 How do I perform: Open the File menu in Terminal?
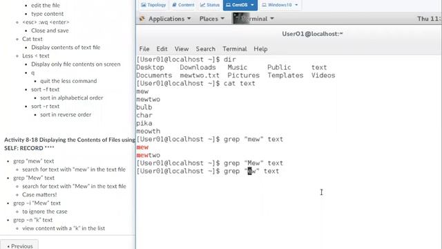click(144, 49)
